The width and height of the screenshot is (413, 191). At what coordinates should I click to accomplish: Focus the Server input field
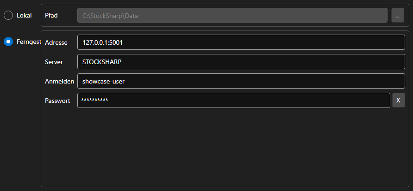point(241,62)
